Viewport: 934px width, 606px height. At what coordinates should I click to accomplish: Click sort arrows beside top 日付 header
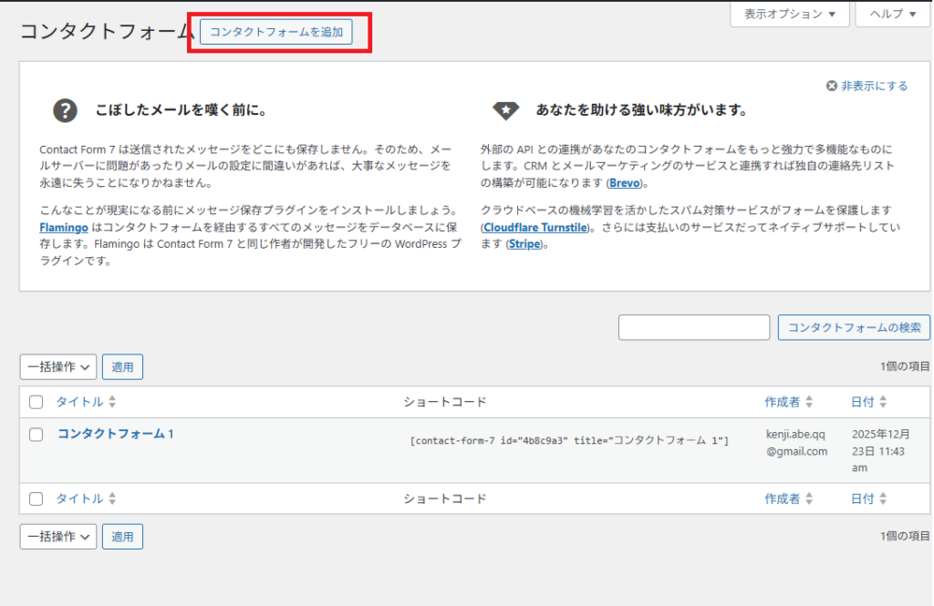883,402
